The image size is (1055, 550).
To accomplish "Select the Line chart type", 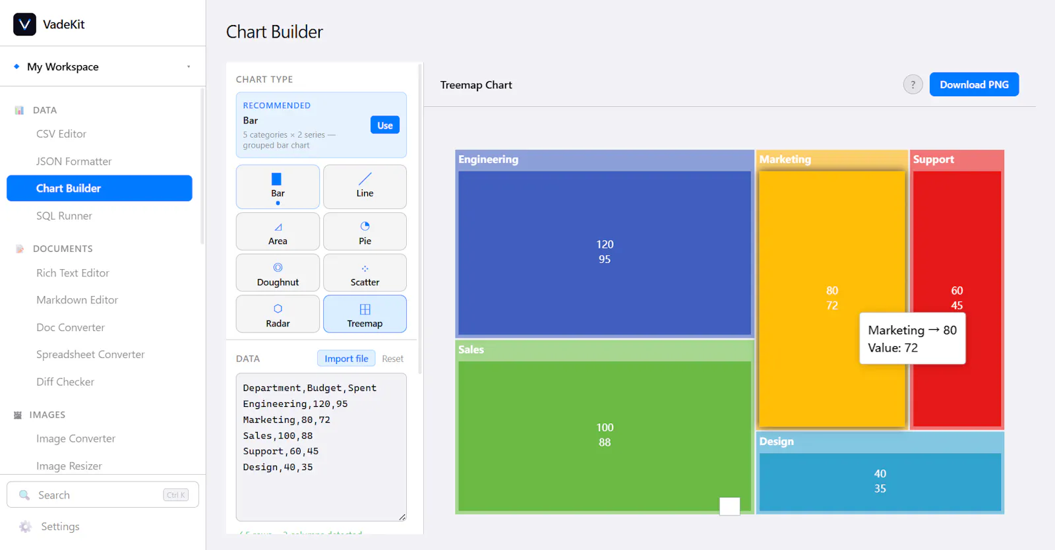I will tap(365, 187).
